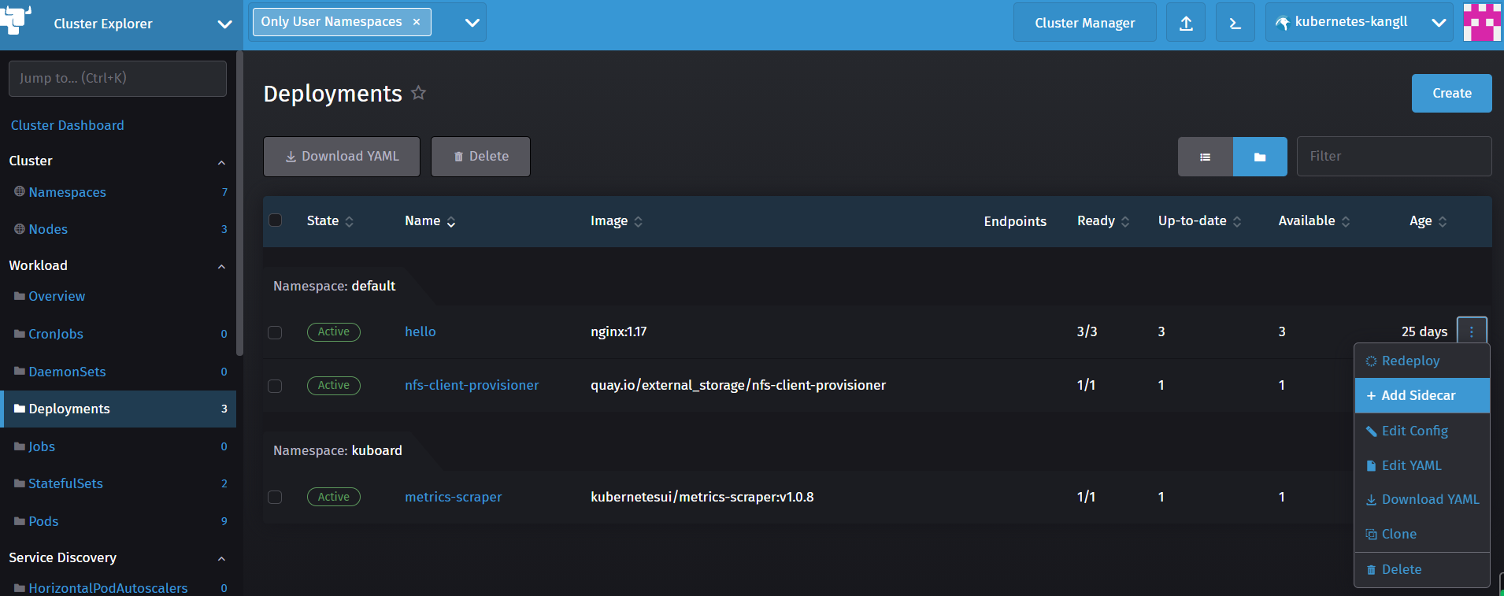Image resolution: width=1504 pixels, height=596 pixels.
Task: Open Jobs in sidebar
Action: 42,446
